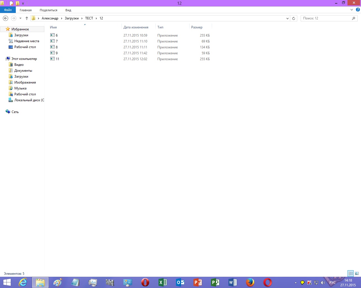
Task: Open Microsoft Project from the taskbar
Action: [x=215, y=282]
